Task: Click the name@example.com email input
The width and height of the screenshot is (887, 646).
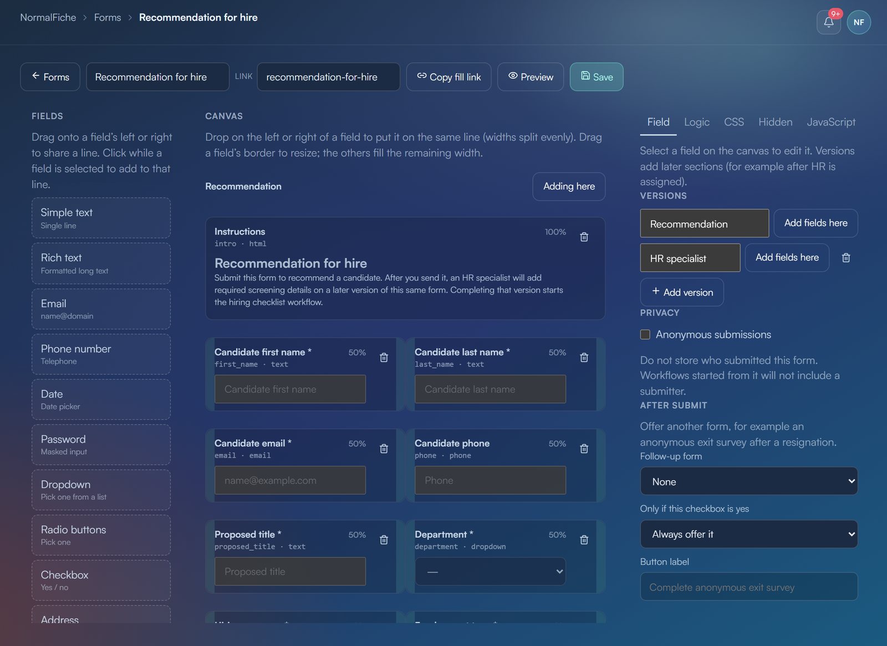Action: [290, 480]
